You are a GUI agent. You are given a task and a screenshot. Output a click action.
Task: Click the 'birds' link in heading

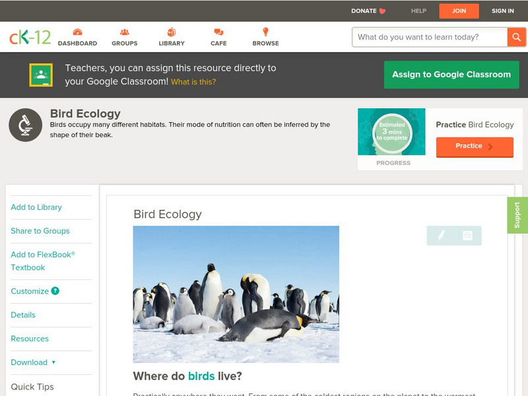click(x=201, y=376)
